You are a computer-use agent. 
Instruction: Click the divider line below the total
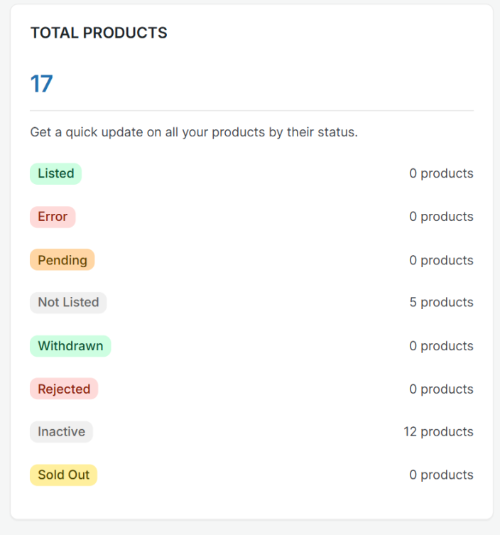click(x=251, y=111)
